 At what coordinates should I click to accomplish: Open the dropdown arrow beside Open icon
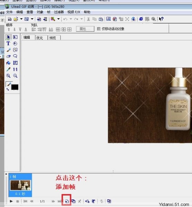click(x=21, y=19)
